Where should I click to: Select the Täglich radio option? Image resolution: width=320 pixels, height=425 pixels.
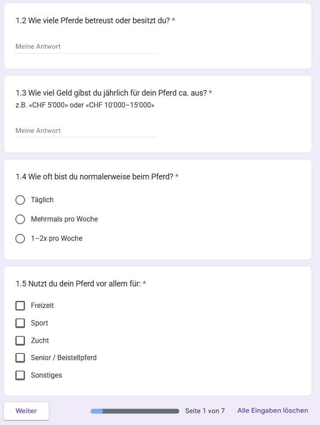coord(20,200)
